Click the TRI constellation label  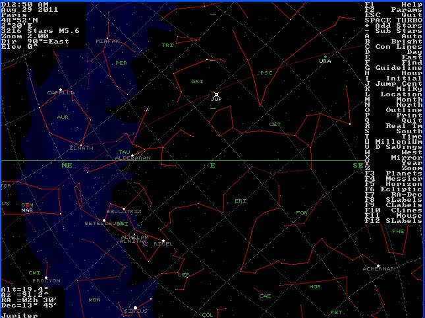click(x=168, y=46)
